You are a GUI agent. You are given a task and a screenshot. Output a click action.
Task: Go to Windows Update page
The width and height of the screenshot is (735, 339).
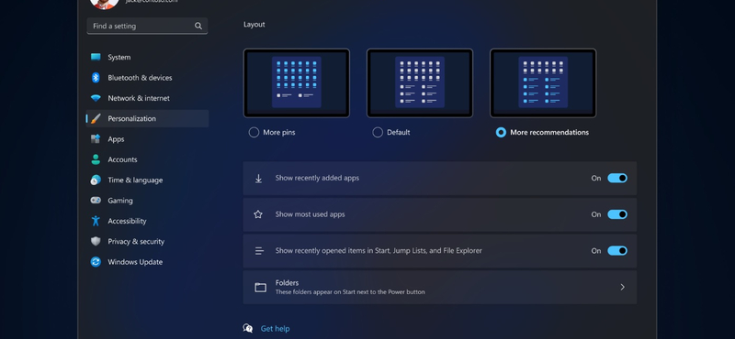[x=135, y=262]
